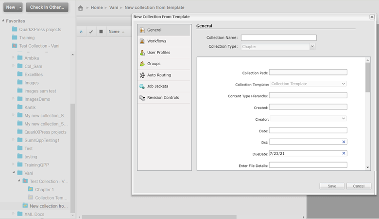Navigate to Vani in breadcrumb
This screenshot has width=379, height=219.
click(114, 7)
